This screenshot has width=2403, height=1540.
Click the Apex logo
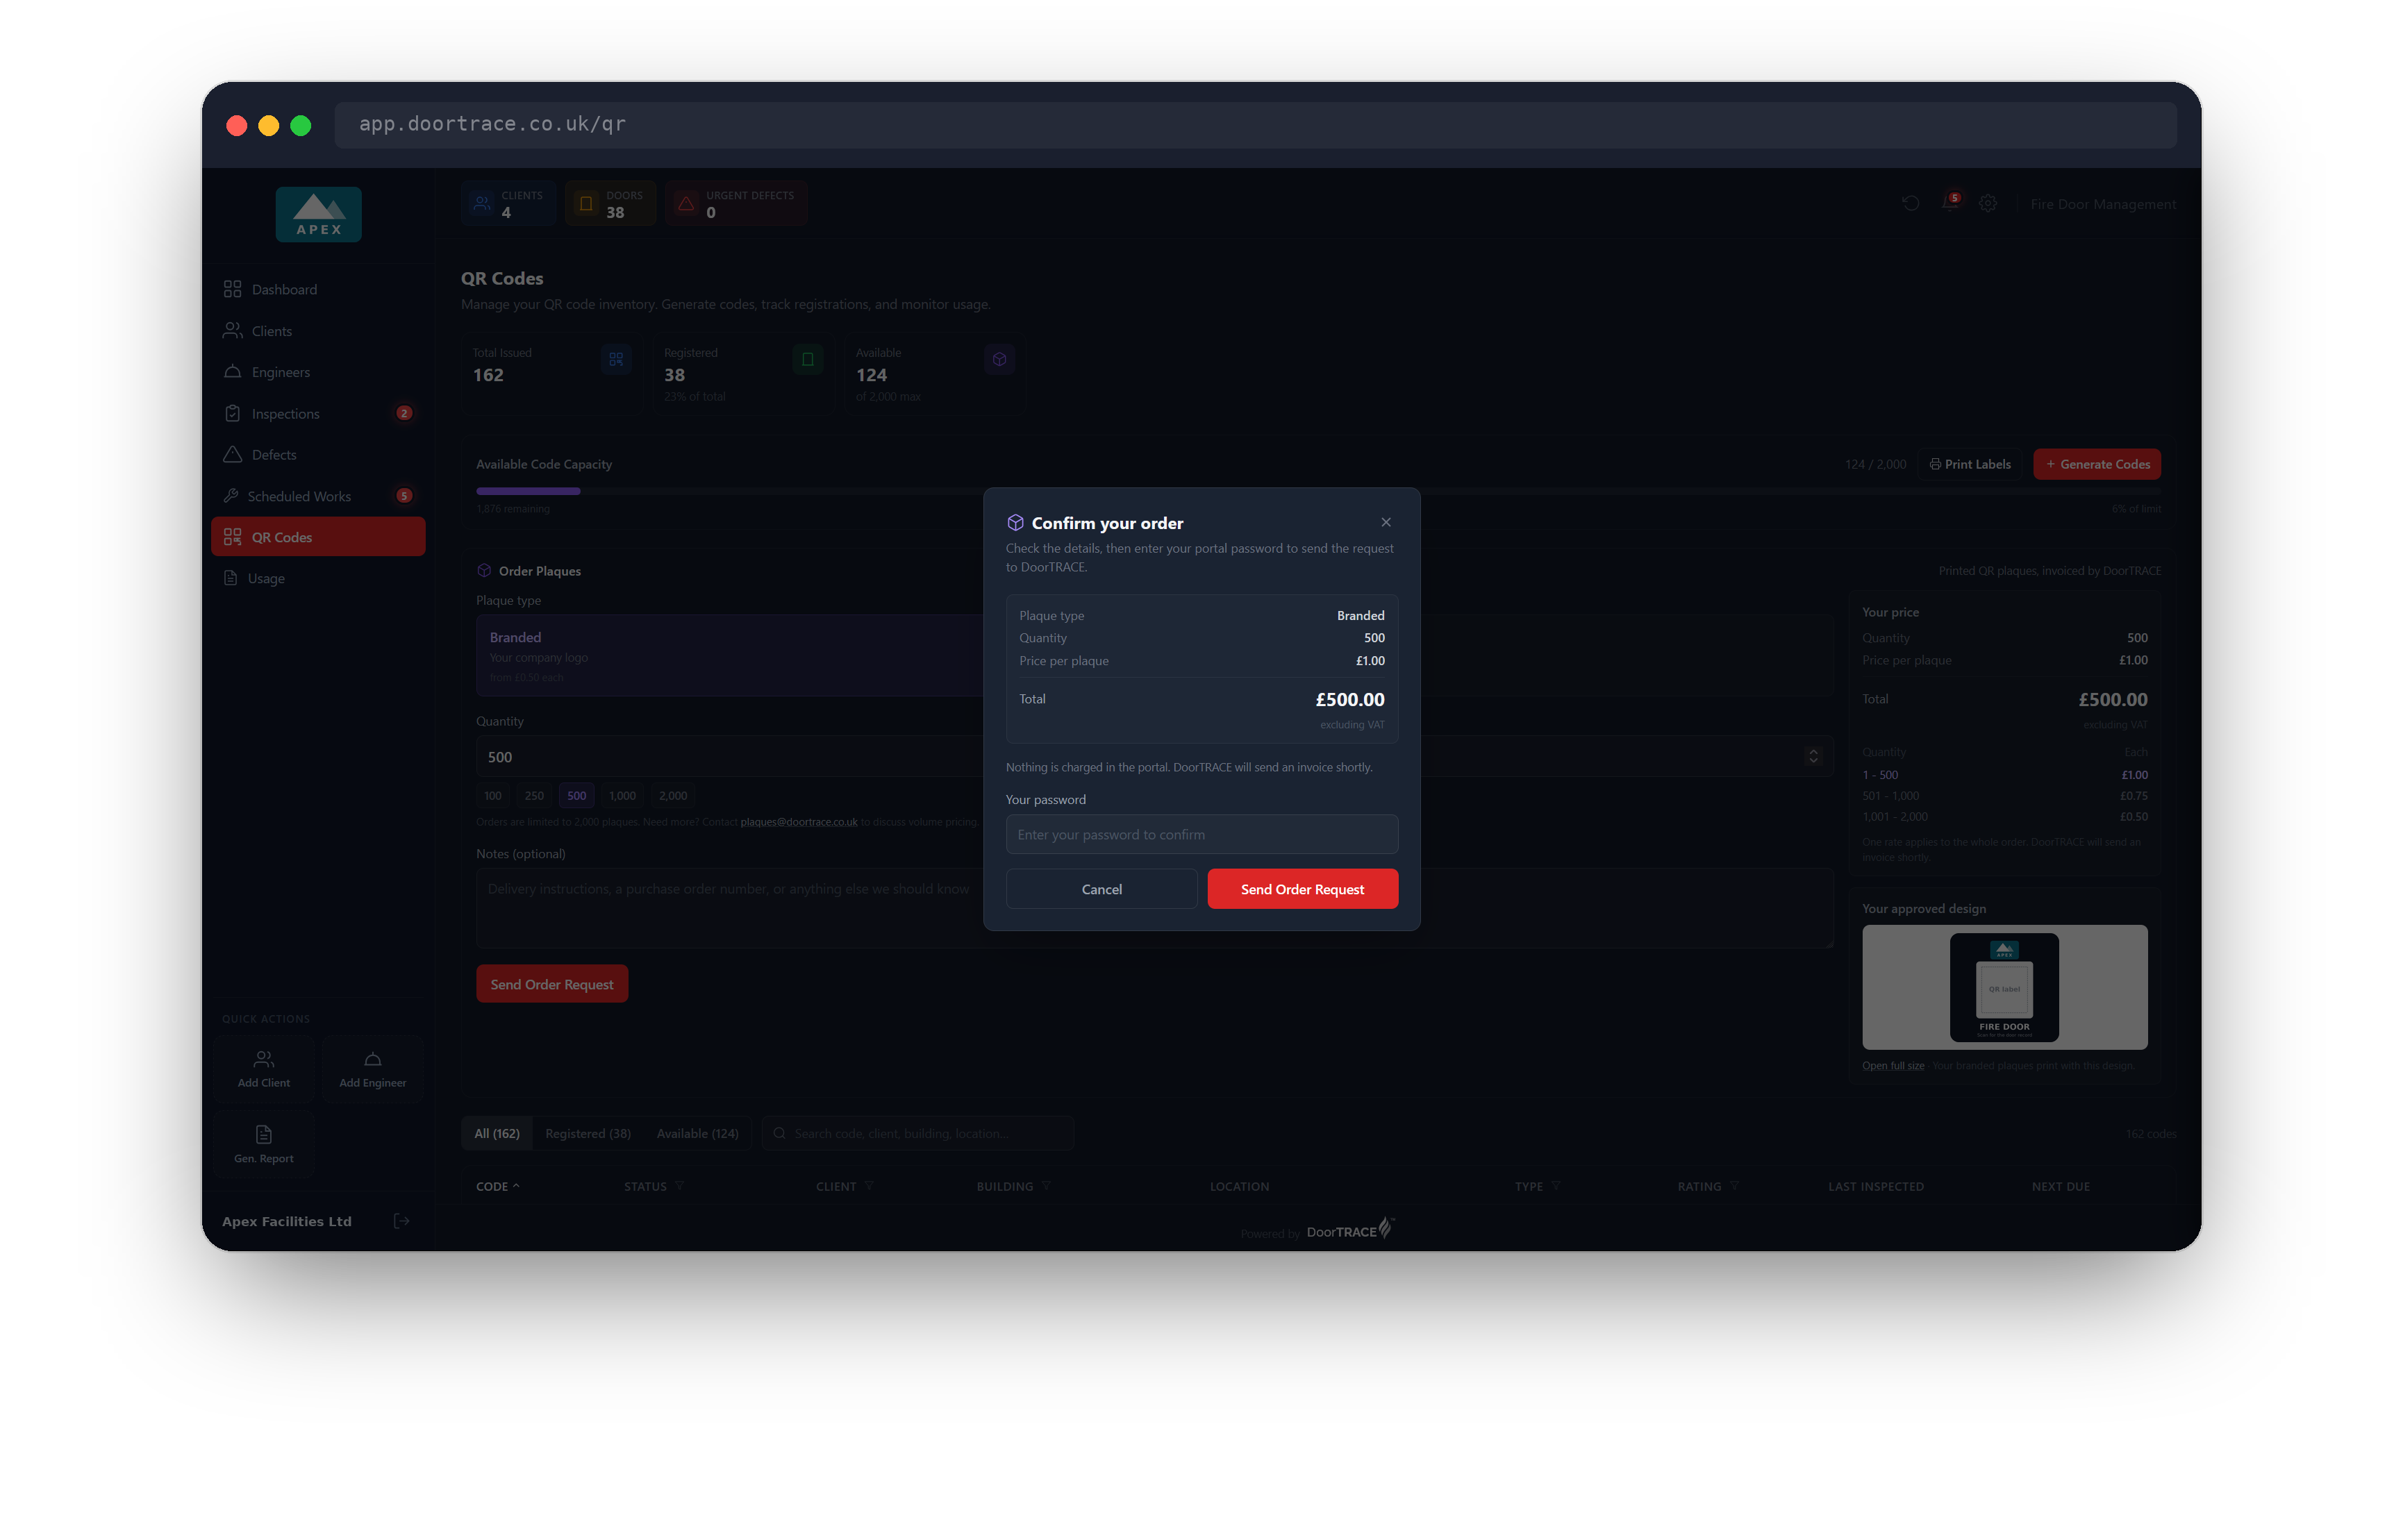coord(318,214)
